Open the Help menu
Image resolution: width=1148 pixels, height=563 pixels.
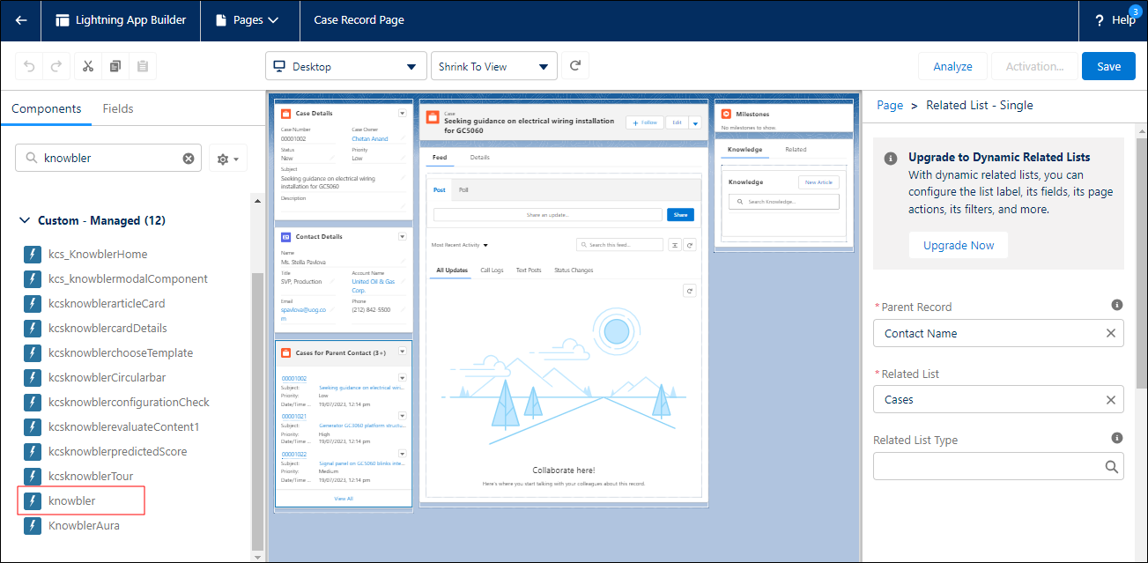coord(1115,19)
